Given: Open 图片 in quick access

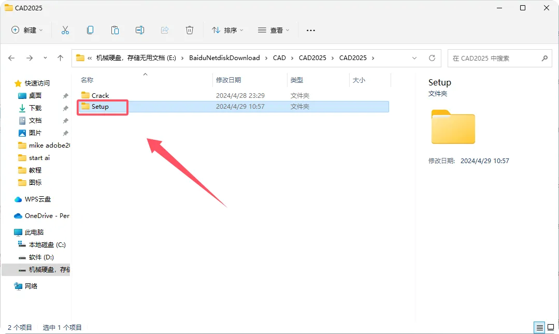Looking at the screenshot, I should (35, 133).
